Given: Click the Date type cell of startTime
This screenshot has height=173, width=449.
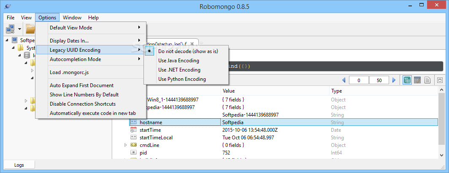Looking at the screenshot, I should coord(335,130).
